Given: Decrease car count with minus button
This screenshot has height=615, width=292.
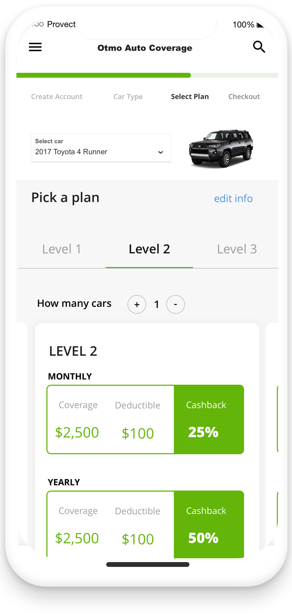Looking at the screenshot, I should pyautogui.click(x=175, y=304).
